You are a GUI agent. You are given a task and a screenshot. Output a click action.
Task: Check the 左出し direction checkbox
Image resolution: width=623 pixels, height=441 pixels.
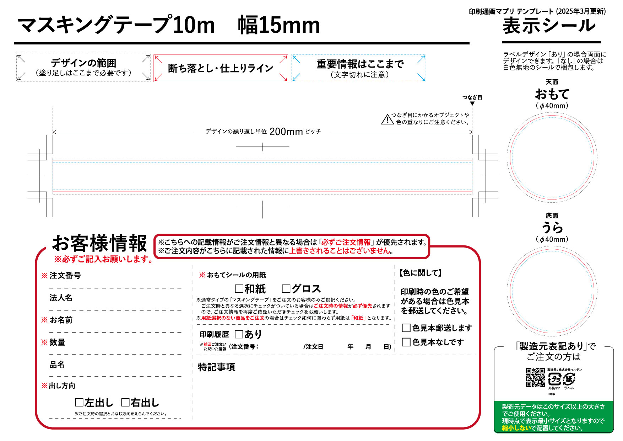point(79,403)
